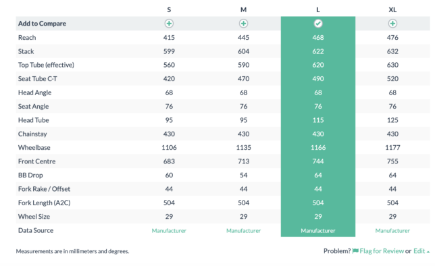Image resolution: width=435 pixels, height=266 pixels.
Task: Select the S column header
Action: click(x=169, y=9)
